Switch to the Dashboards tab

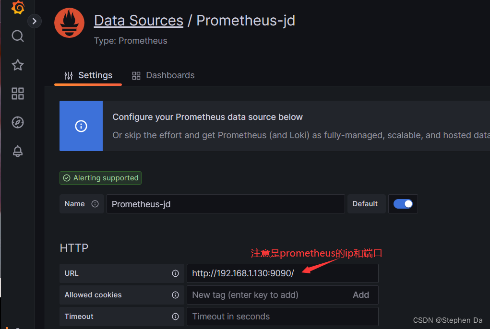coord(163,75)
